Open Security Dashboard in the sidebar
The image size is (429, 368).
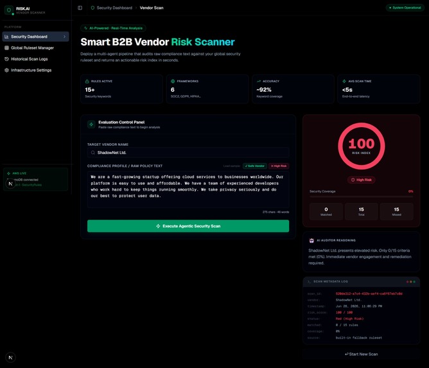tap(35, 37)
